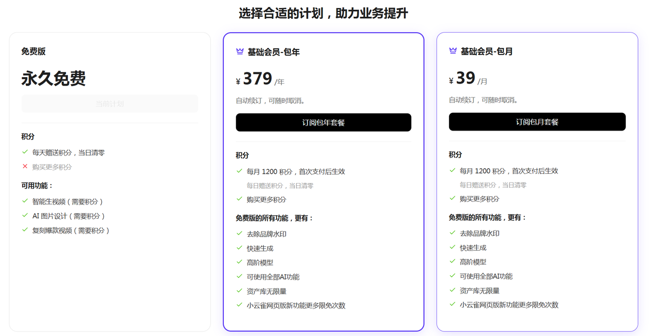Click the 免费版 plan title
Image resolution: width=654 pixels, height=336 pixels.
point(34,51)
